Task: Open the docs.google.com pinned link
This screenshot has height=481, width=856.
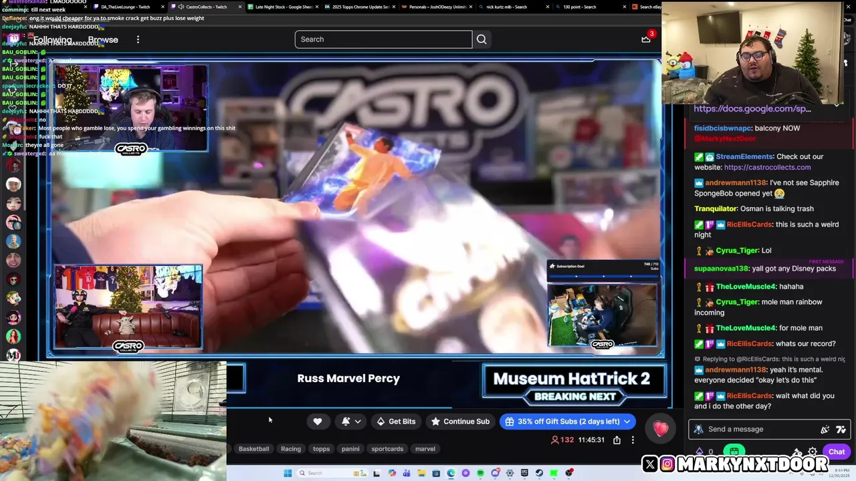Action: click(752, 108)
